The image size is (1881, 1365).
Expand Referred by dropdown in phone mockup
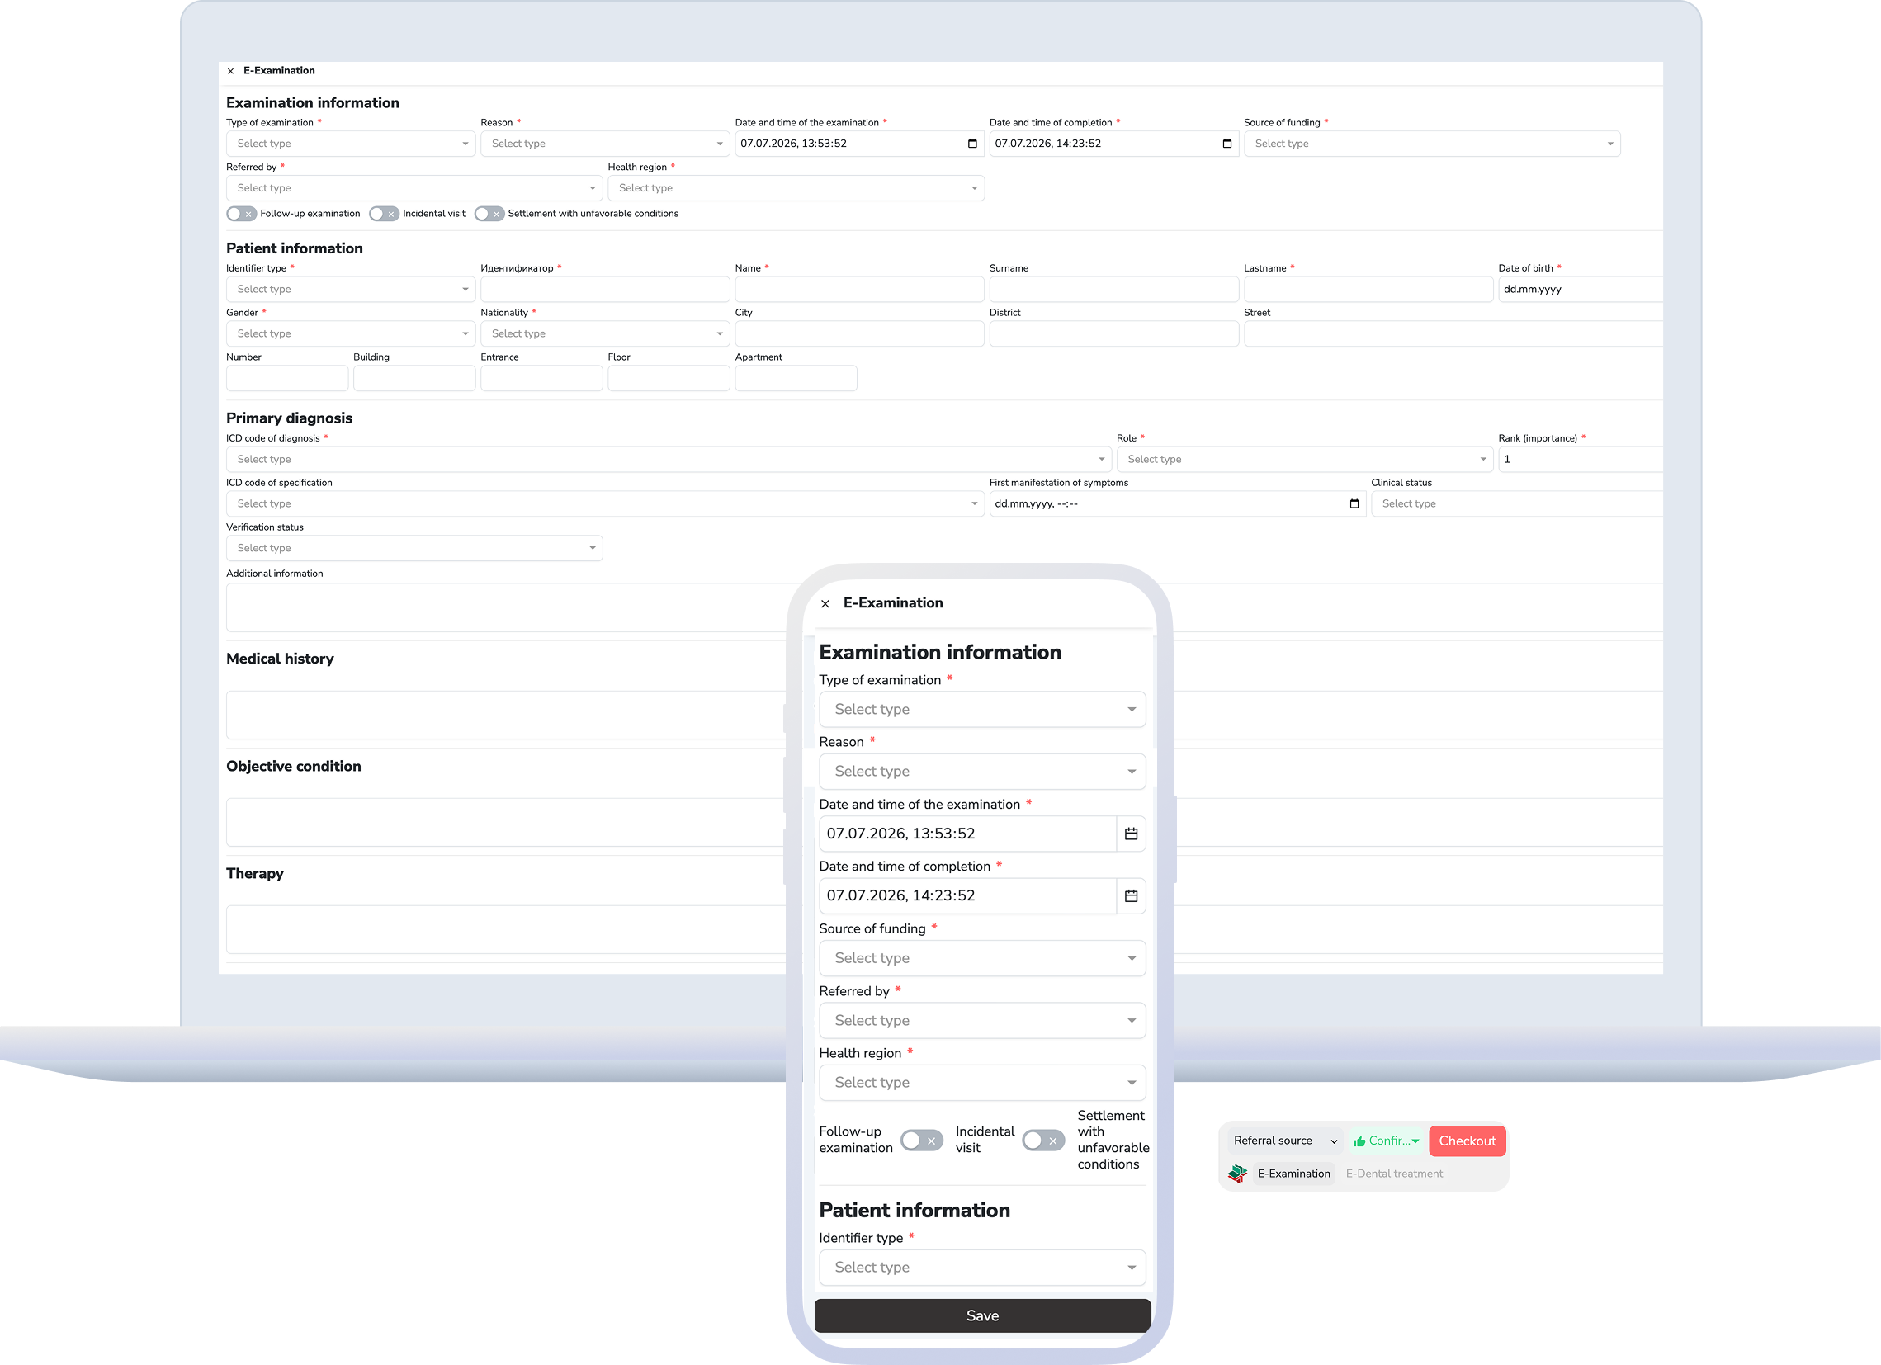pyautogui.click(x=982, y=1020)
